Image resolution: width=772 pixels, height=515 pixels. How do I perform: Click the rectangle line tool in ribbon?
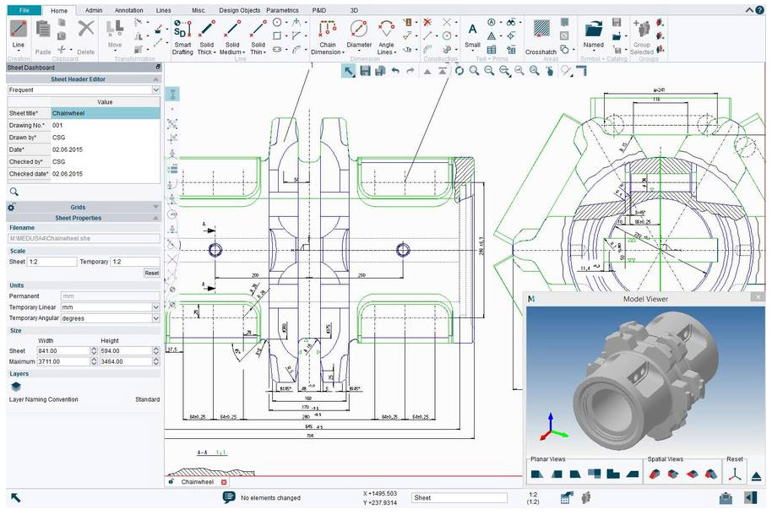277,35
